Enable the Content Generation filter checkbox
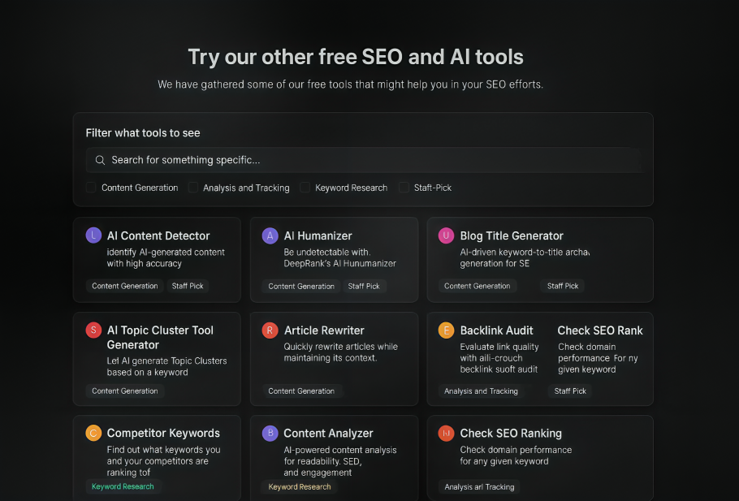This screenshot has height=501, width=739. pos(91,188)
